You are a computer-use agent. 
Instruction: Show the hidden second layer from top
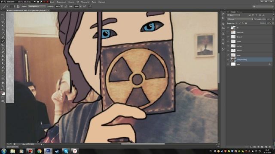(x=228, y=32)
